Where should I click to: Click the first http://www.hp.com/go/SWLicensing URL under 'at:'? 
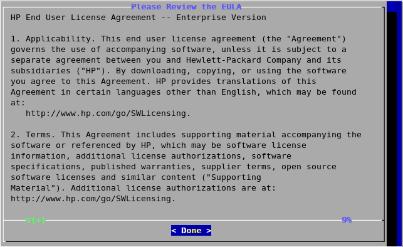[x=108, y=113]
